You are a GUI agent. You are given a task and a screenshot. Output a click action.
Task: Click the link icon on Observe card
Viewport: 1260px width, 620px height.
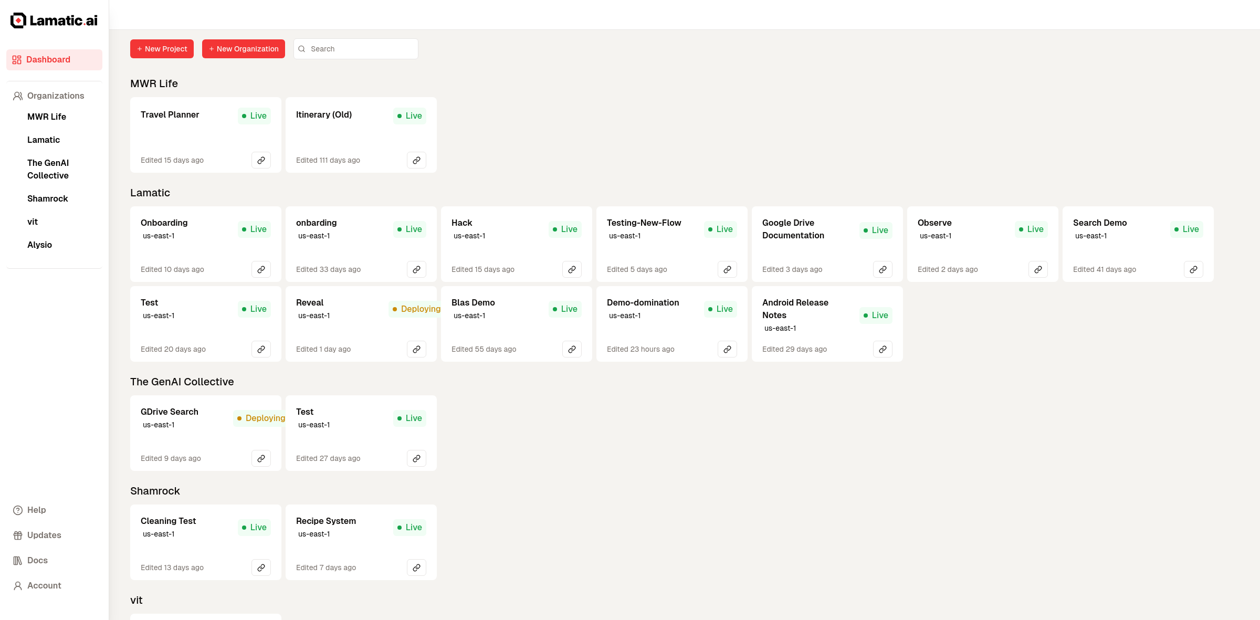[1038, 269]
